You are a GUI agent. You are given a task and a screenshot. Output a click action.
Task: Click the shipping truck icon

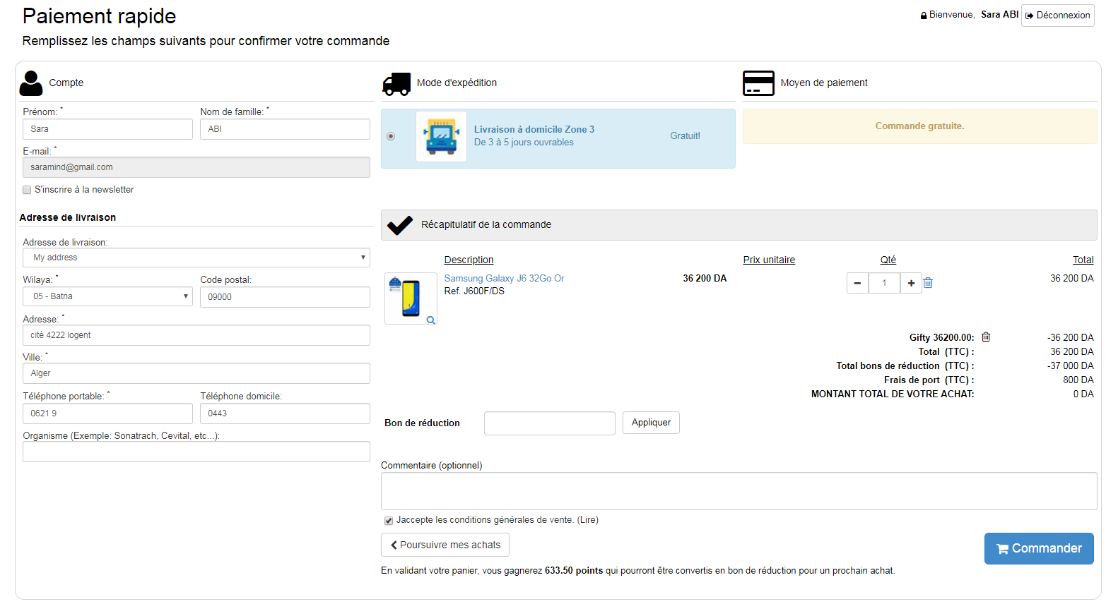click(x=396, y=84)
